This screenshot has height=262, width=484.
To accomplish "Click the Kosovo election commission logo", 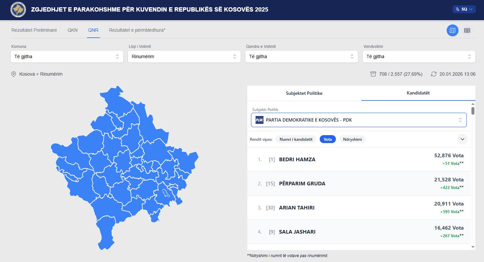I will point(18,10).
